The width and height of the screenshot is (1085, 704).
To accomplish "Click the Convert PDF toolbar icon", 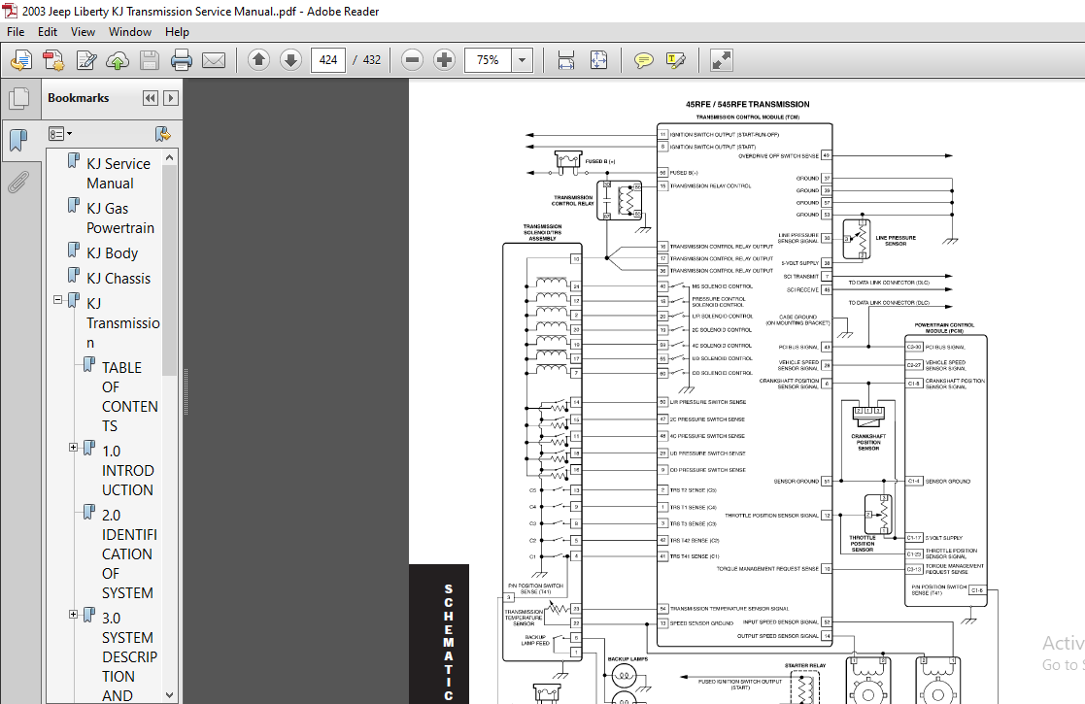I will pyautogui.click(x=53, y=60).
